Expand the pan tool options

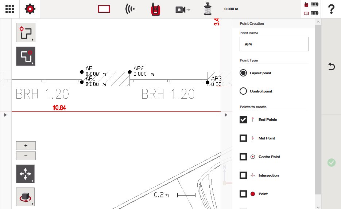[x=25, y=174]
